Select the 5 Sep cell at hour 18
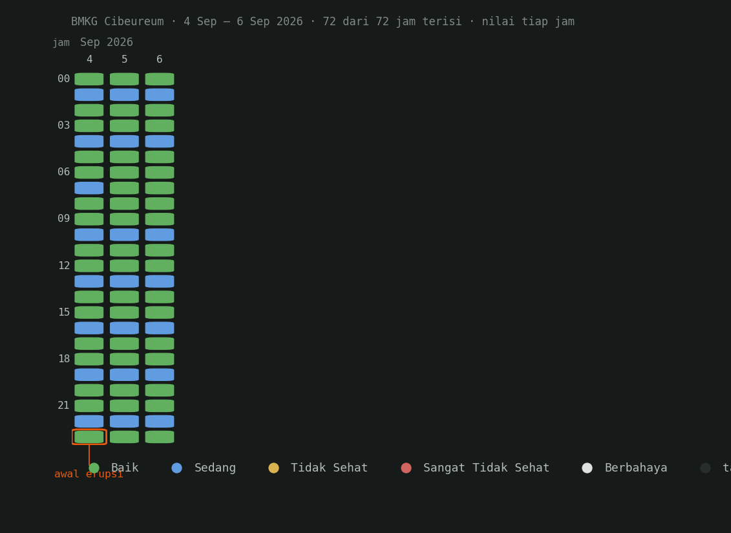 pyautogui.click(x=125, y=359)
